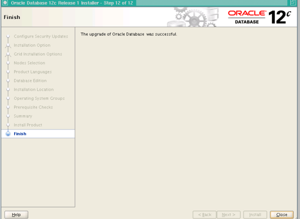300x219 pixels.
Task: Click the disabled Back button
Action: tap(205, 215)
